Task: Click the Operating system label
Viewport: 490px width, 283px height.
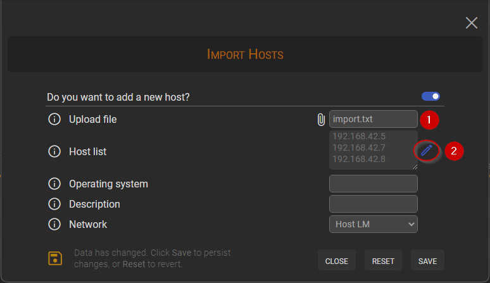Action: pyautogui.click(x=108, y=184)
